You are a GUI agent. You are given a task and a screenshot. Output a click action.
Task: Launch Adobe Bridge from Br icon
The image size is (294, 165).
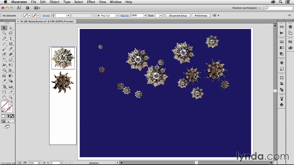click(x=28, y=8)
